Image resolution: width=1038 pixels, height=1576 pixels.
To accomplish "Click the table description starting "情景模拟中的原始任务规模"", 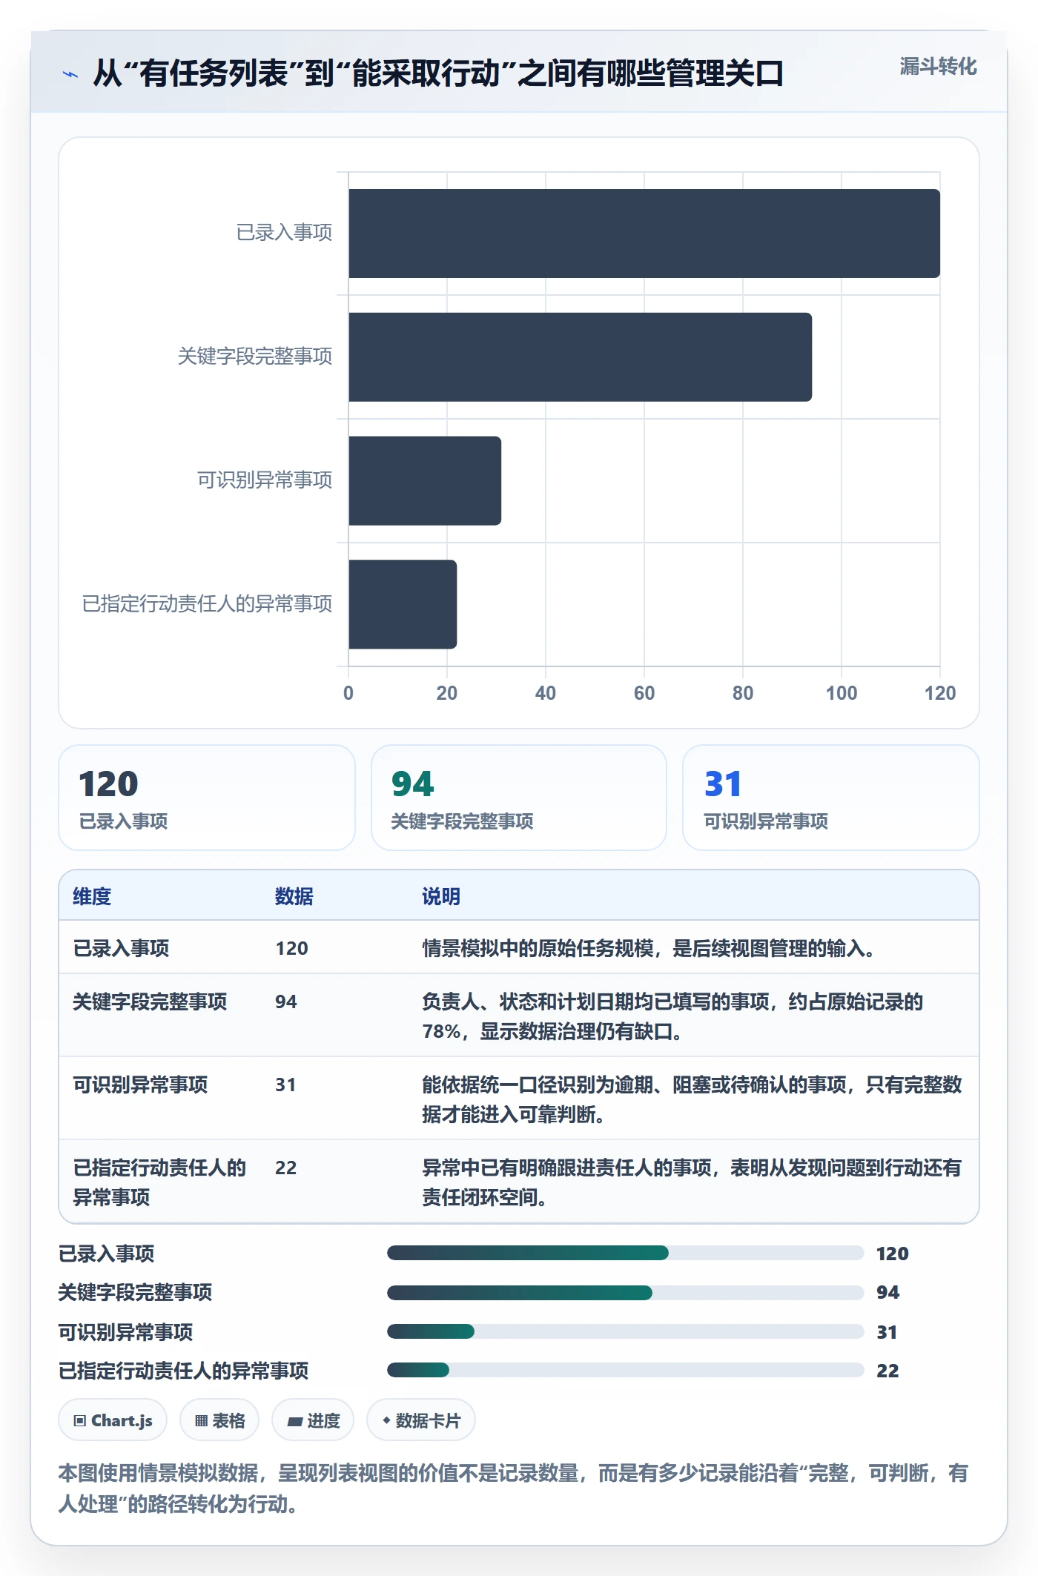I will click(x=648, y=948).
